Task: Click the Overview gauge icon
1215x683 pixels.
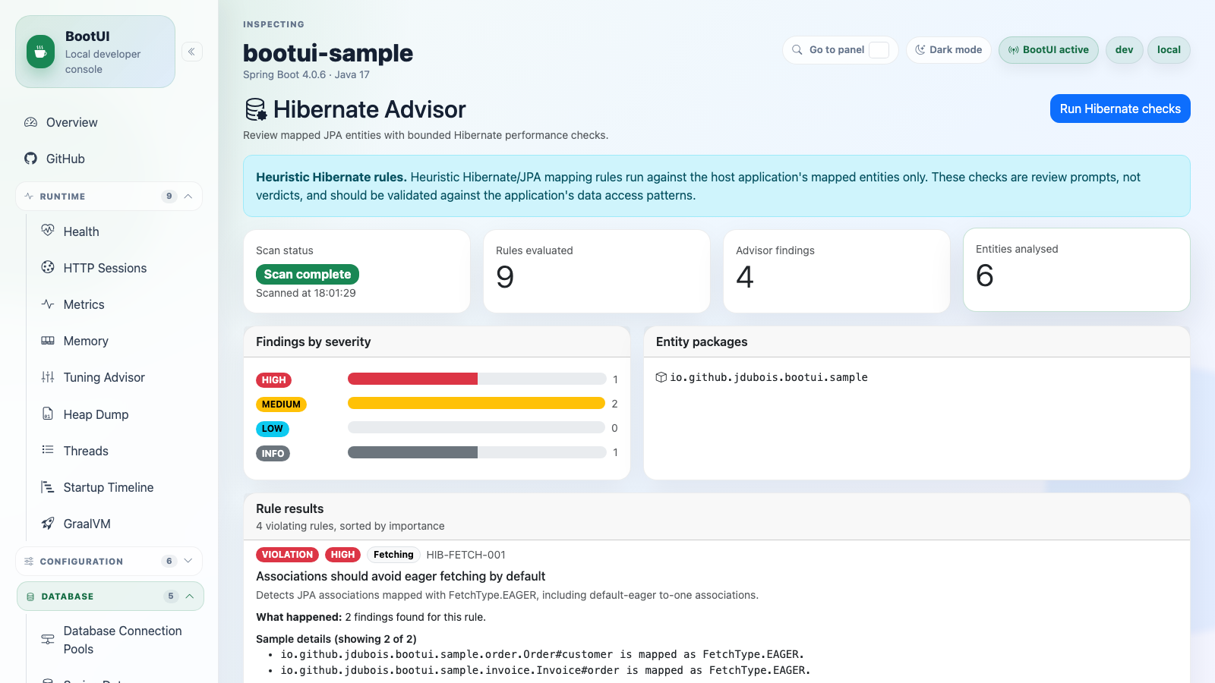Action: [x=30, y=122]
